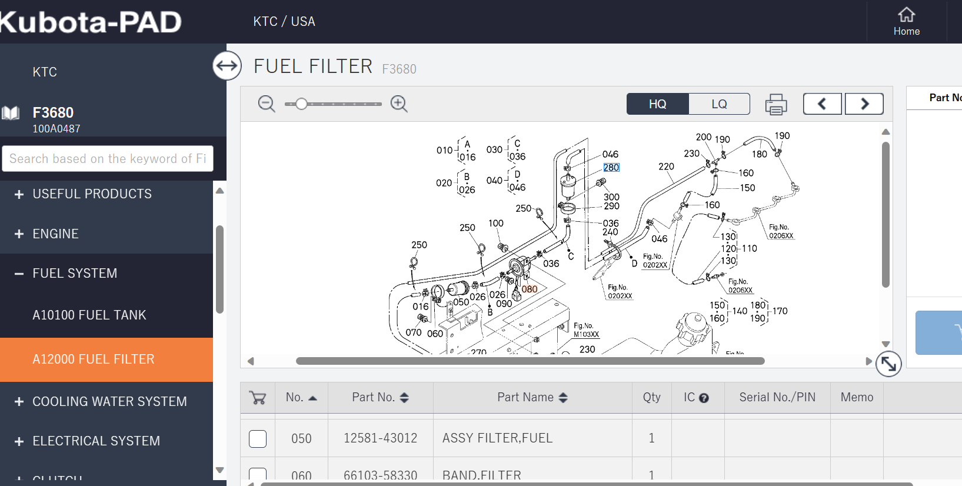962x486 pixels.
Task: Expand diagram to fullscreen view
Action: pyautogui.click(x=888, y=364)
